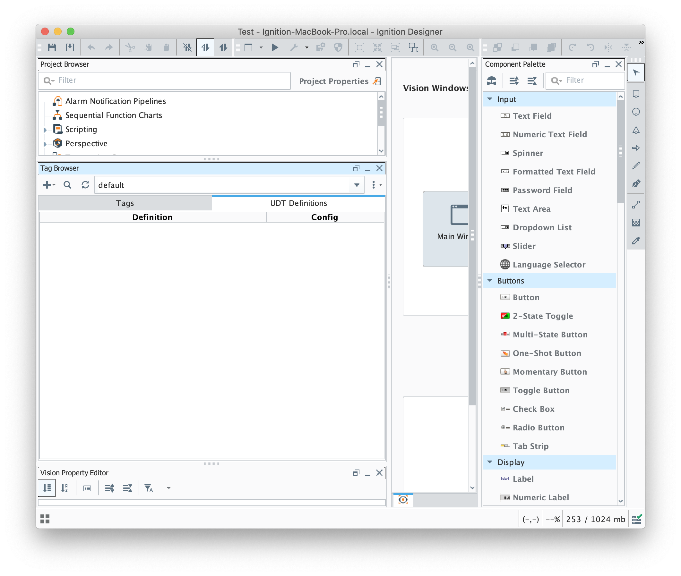Select the Slider component in palette
681x576 pixels.
(518, 246)
